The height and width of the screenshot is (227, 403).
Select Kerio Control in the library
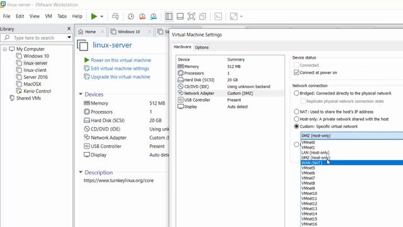37,91
